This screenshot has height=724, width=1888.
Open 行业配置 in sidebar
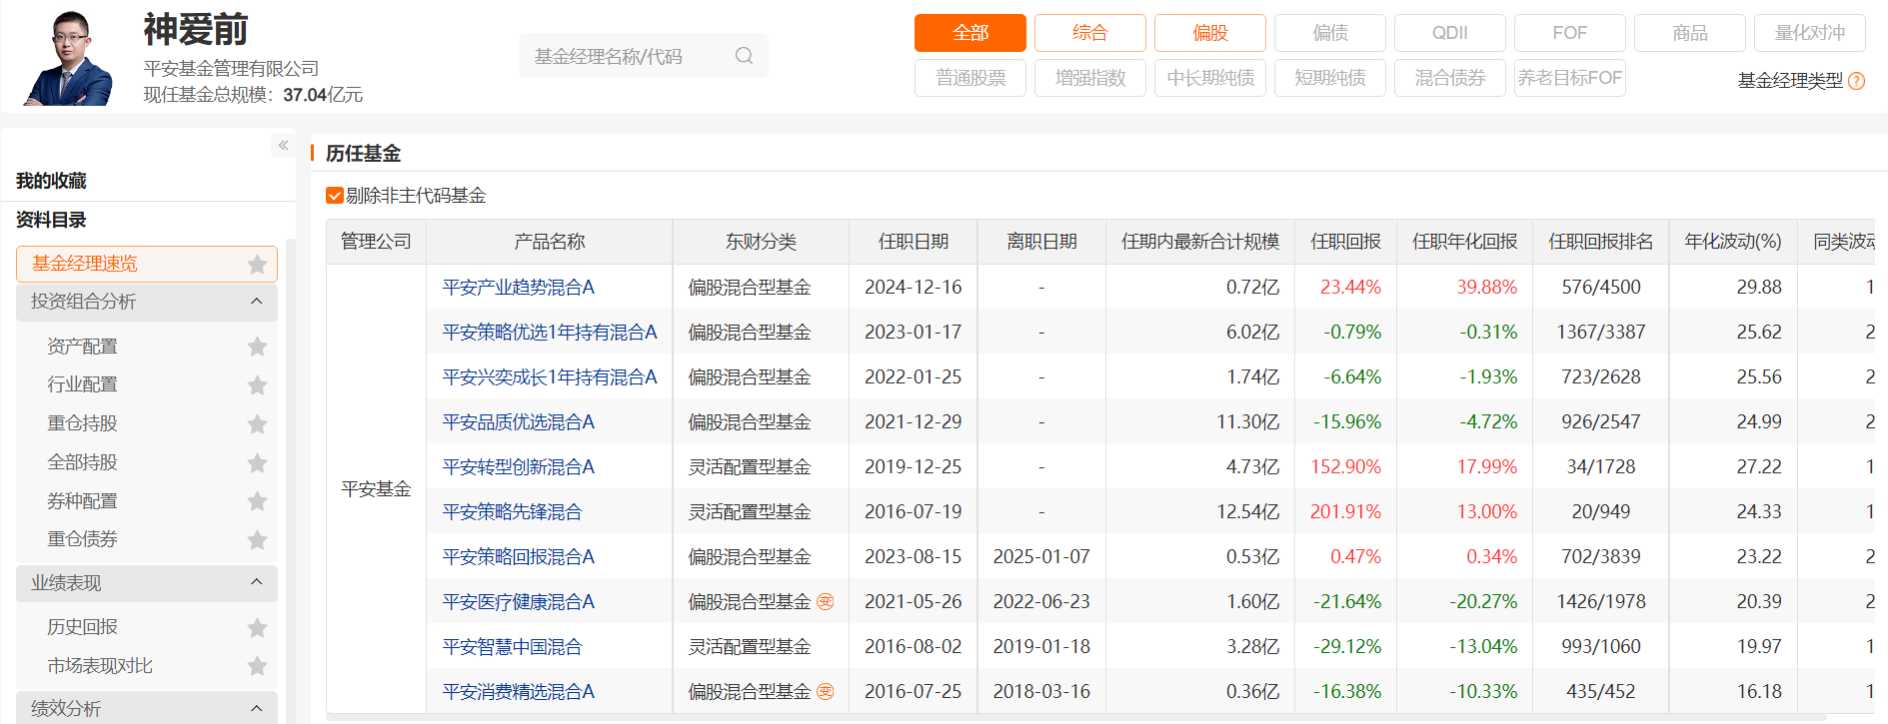[x=82, y=384]
